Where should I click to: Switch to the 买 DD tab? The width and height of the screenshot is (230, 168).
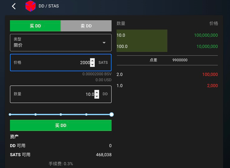35,26
